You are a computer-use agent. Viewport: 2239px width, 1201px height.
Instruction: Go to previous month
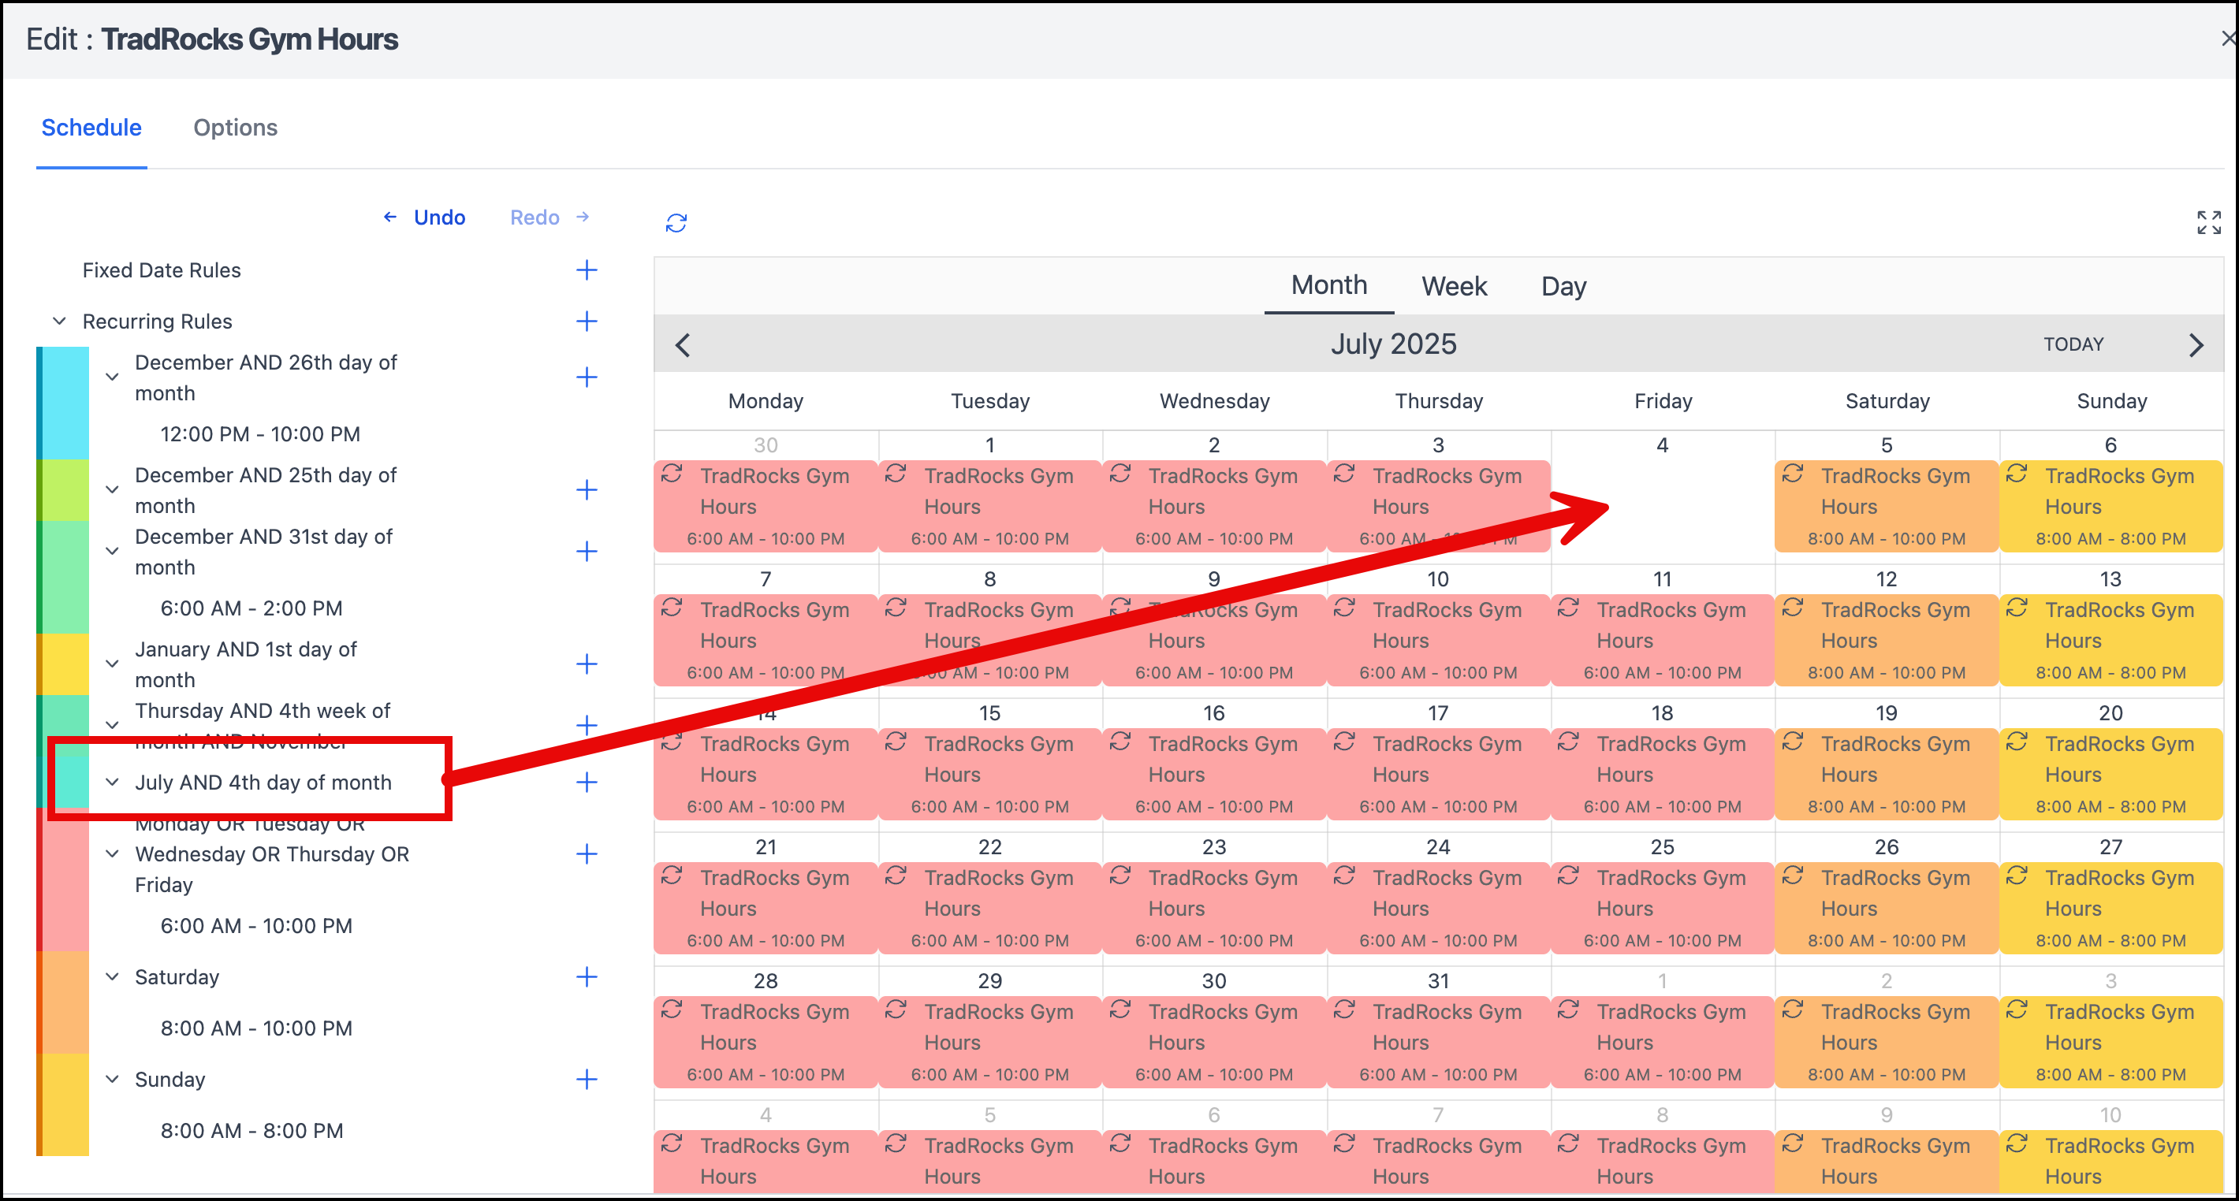click(684, 345)
